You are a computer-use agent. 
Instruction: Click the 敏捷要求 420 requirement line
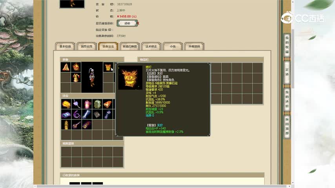pyautogui.click(x=154, y=90)
